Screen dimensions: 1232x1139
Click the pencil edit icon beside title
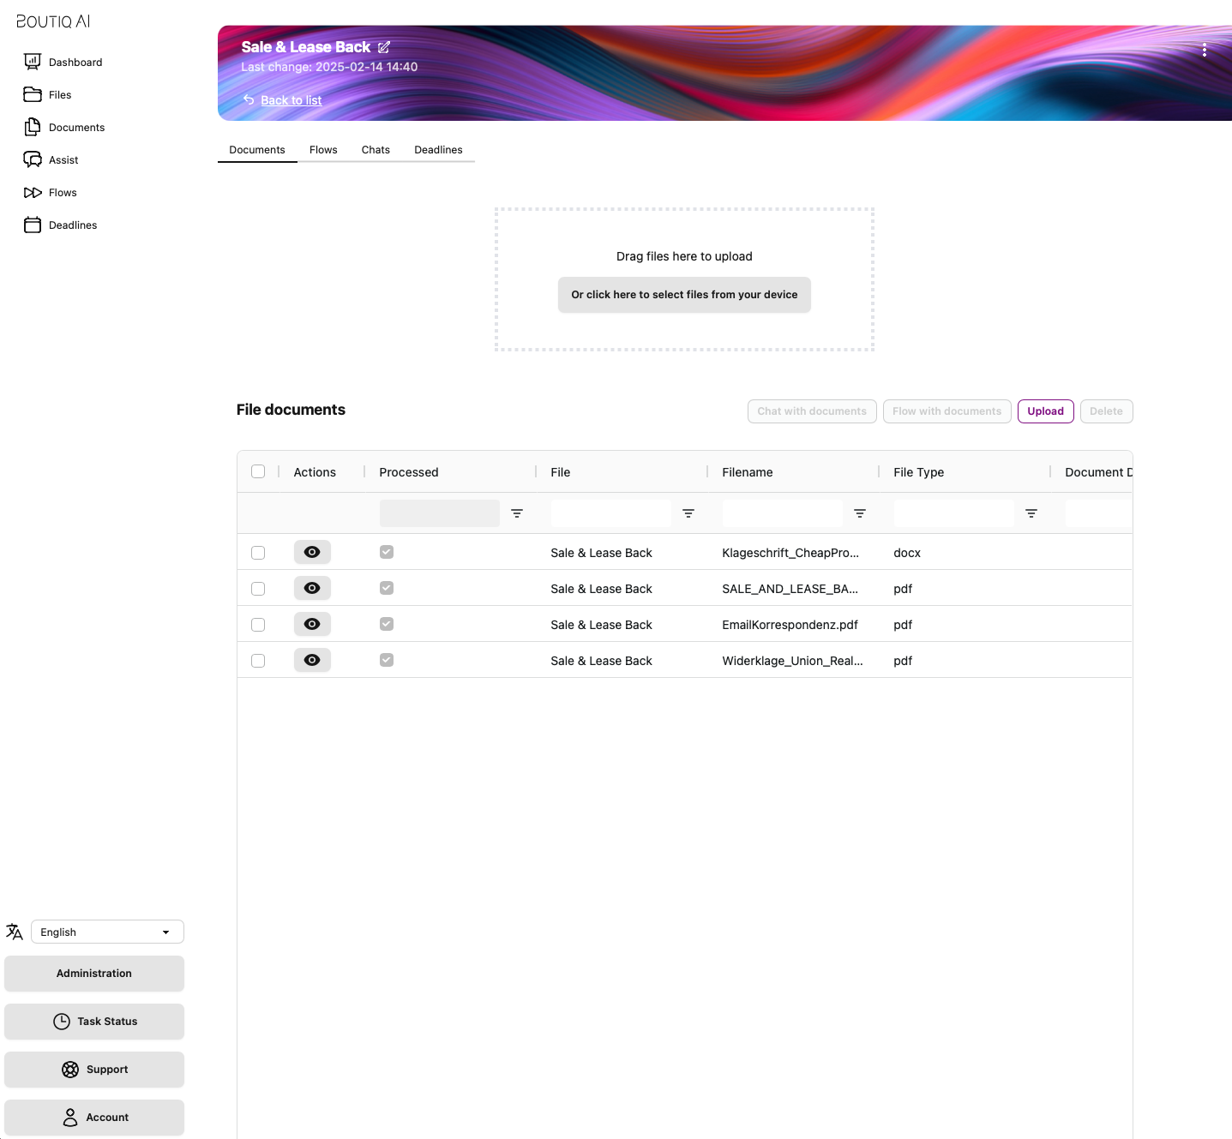(x=384, y=47)
